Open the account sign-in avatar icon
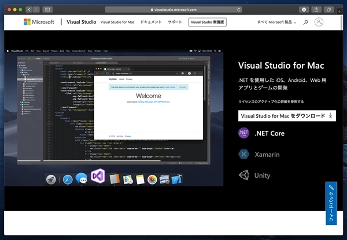This screenshot has width=347, height=240. point(319,22)
